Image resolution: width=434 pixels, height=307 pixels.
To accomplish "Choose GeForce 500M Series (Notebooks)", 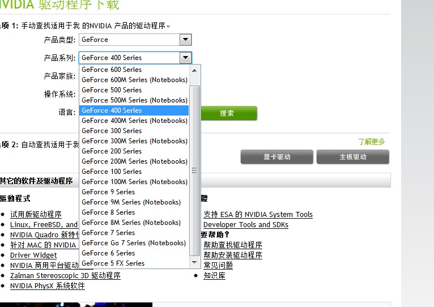I will [x=134, y=100].
